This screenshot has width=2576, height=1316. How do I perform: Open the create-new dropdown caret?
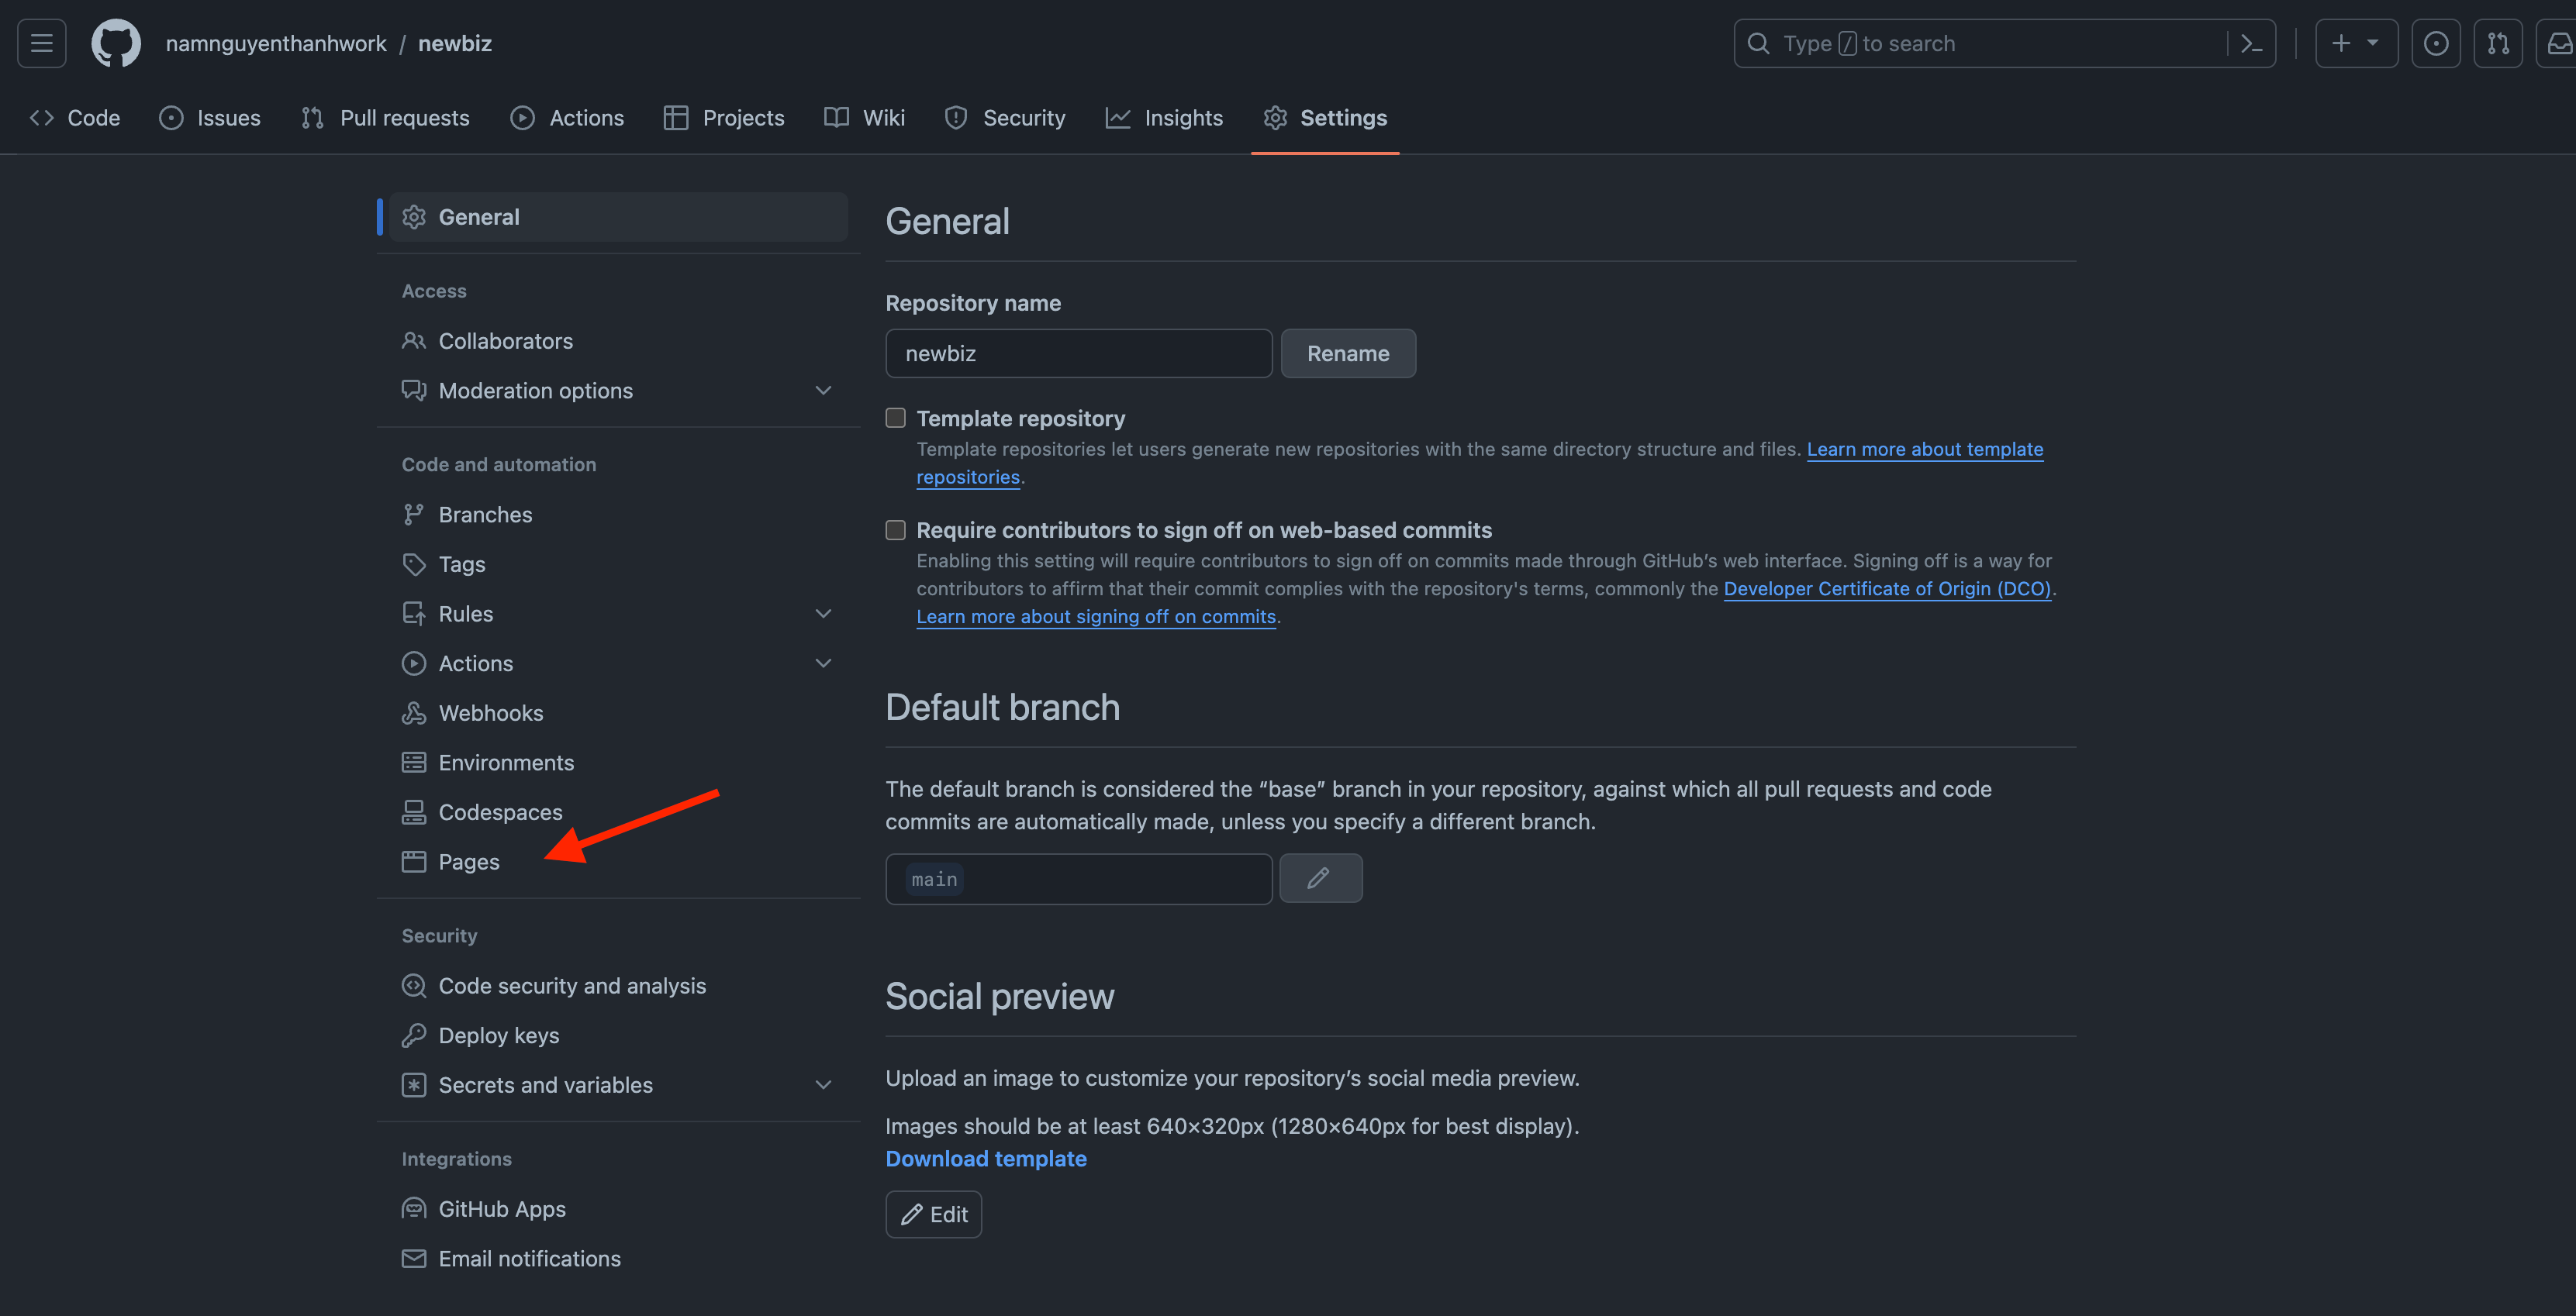point(2373,43)
